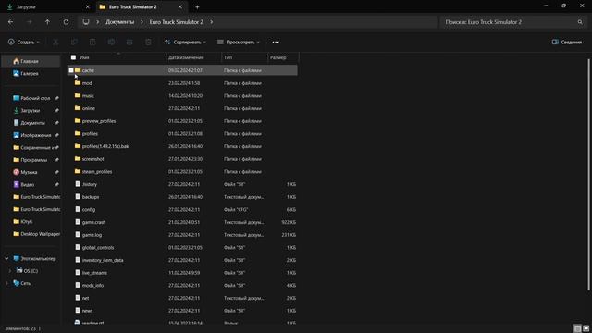
Task: Switch to details view in status bar
Action: (x=577, y=328)
